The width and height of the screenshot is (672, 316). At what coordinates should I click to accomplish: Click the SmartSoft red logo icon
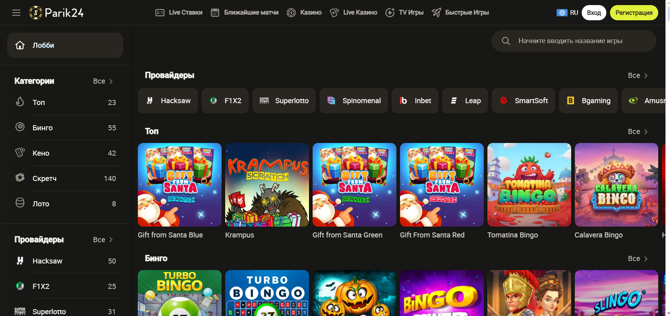point(503,101)
